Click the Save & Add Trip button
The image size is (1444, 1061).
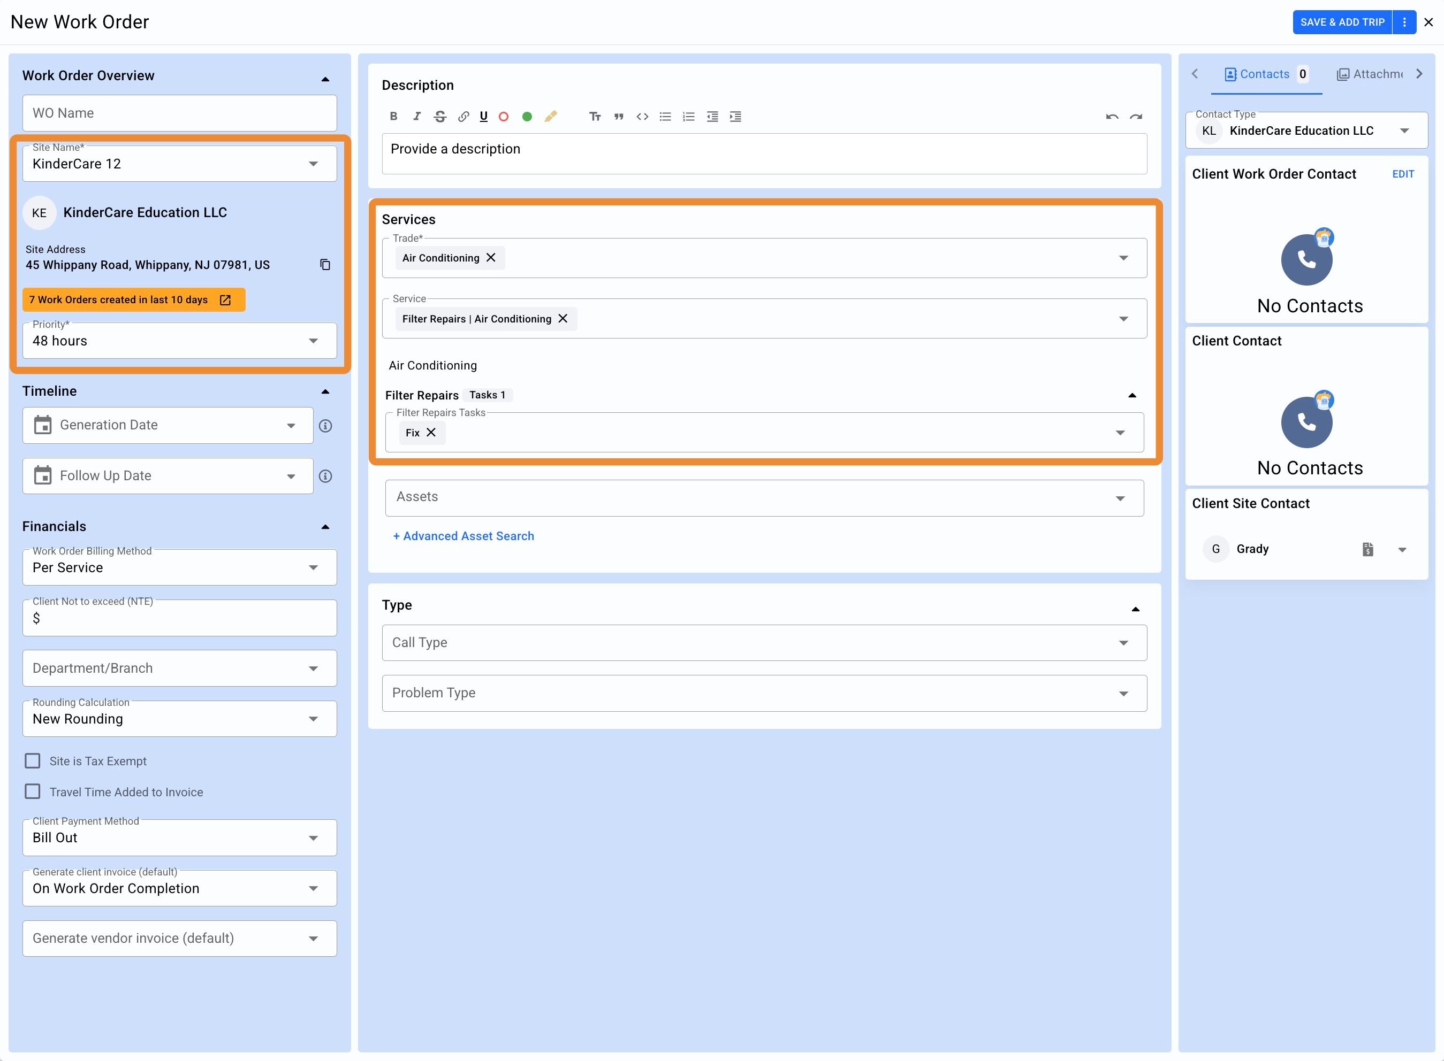pyautogui.click(x=1341, y=22)
